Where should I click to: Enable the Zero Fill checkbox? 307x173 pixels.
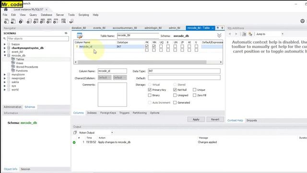point(194,95)
